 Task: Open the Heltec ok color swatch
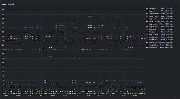pos(147,32)
